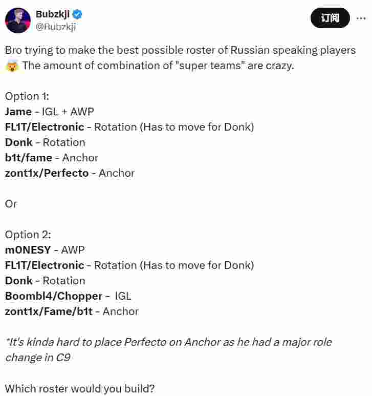Click the bold "Jame" player name
The image size is (372, 396).
(18, 112)
